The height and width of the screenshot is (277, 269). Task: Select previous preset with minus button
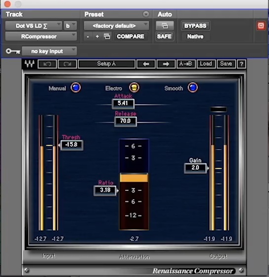point(88,36)
